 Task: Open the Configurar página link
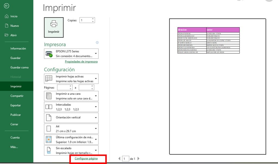click(x=86, y=159)
